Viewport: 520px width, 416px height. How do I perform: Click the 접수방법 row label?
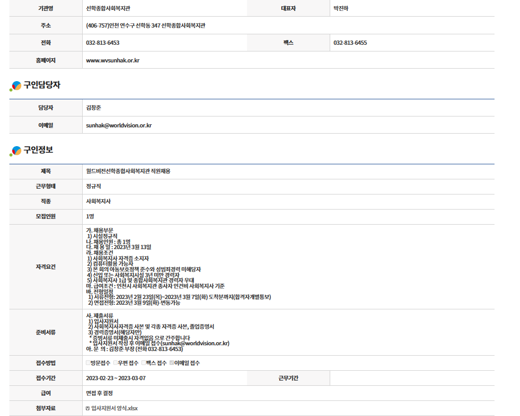tap(46, 363)
